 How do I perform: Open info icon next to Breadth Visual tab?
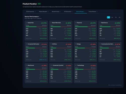point(60,12)
